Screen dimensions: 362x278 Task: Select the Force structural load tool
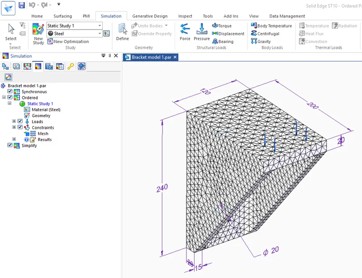tap(185, 32)
